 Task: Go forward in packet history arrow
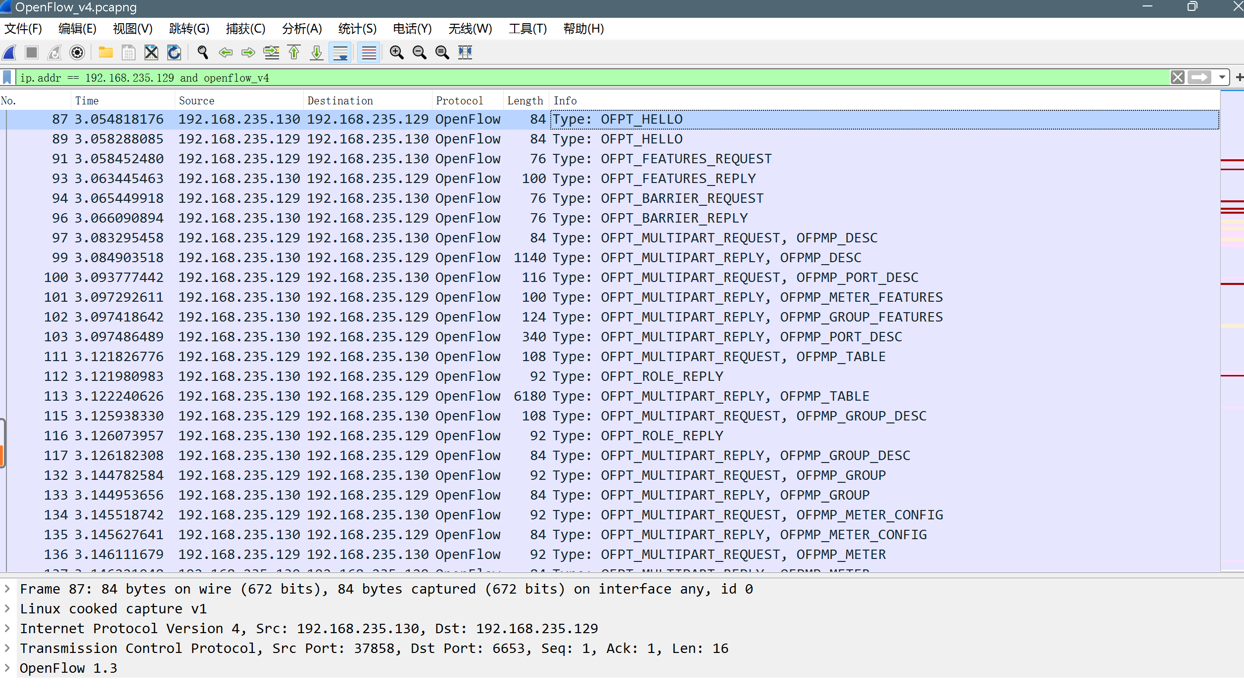click(248, 52)
